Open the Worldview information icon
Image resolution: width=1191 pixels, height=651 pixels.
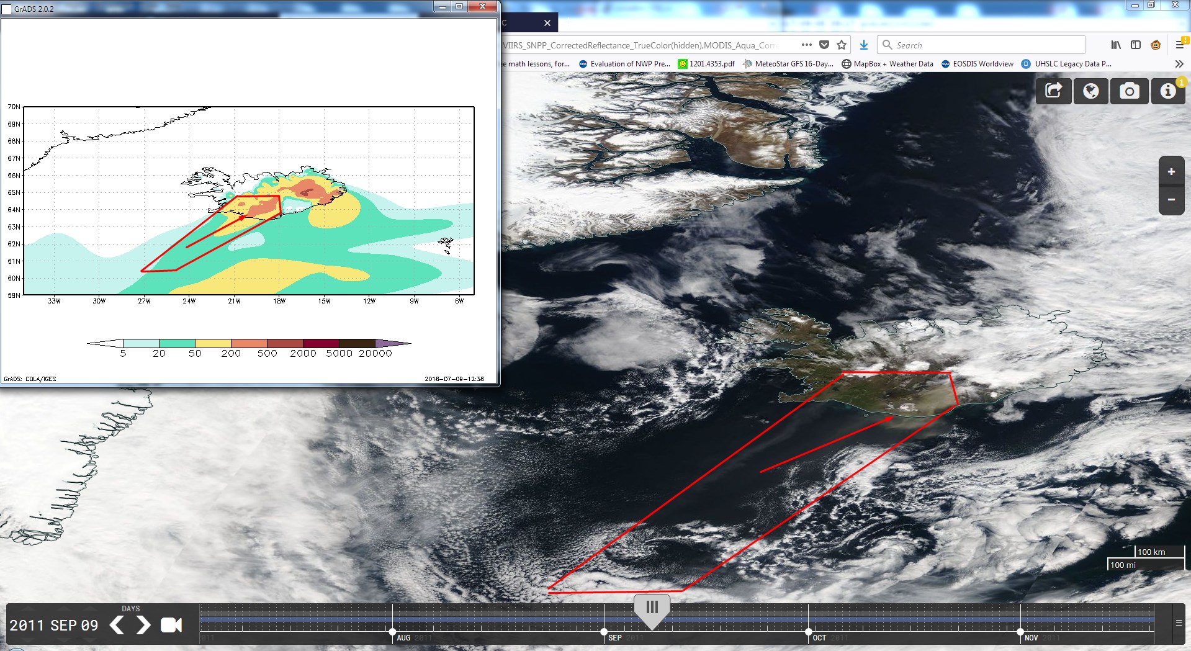pyautogui.click(x=1168, y=91)
